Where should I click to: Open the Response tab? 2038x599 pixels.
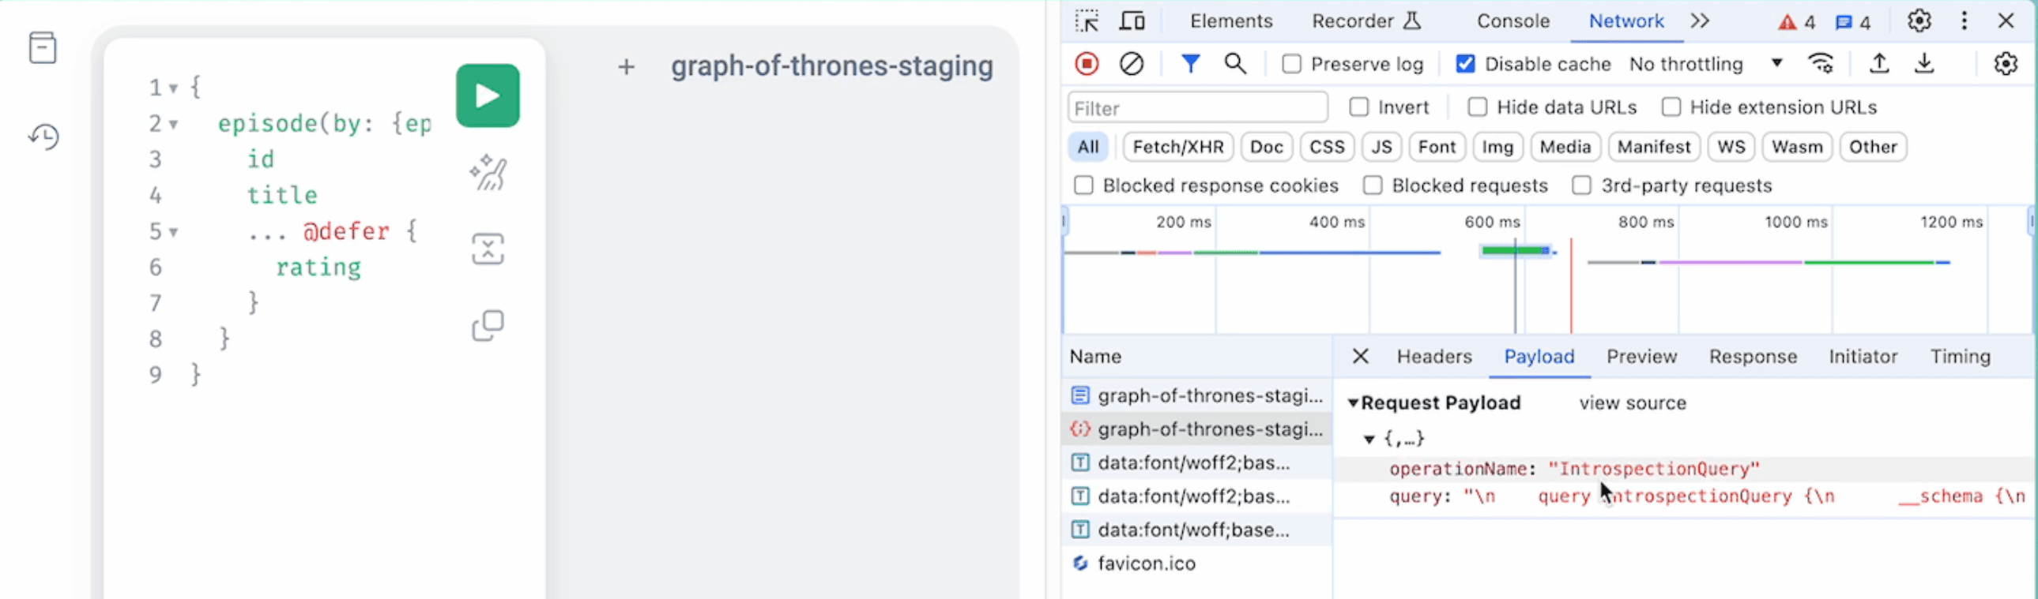(1753, 357)
